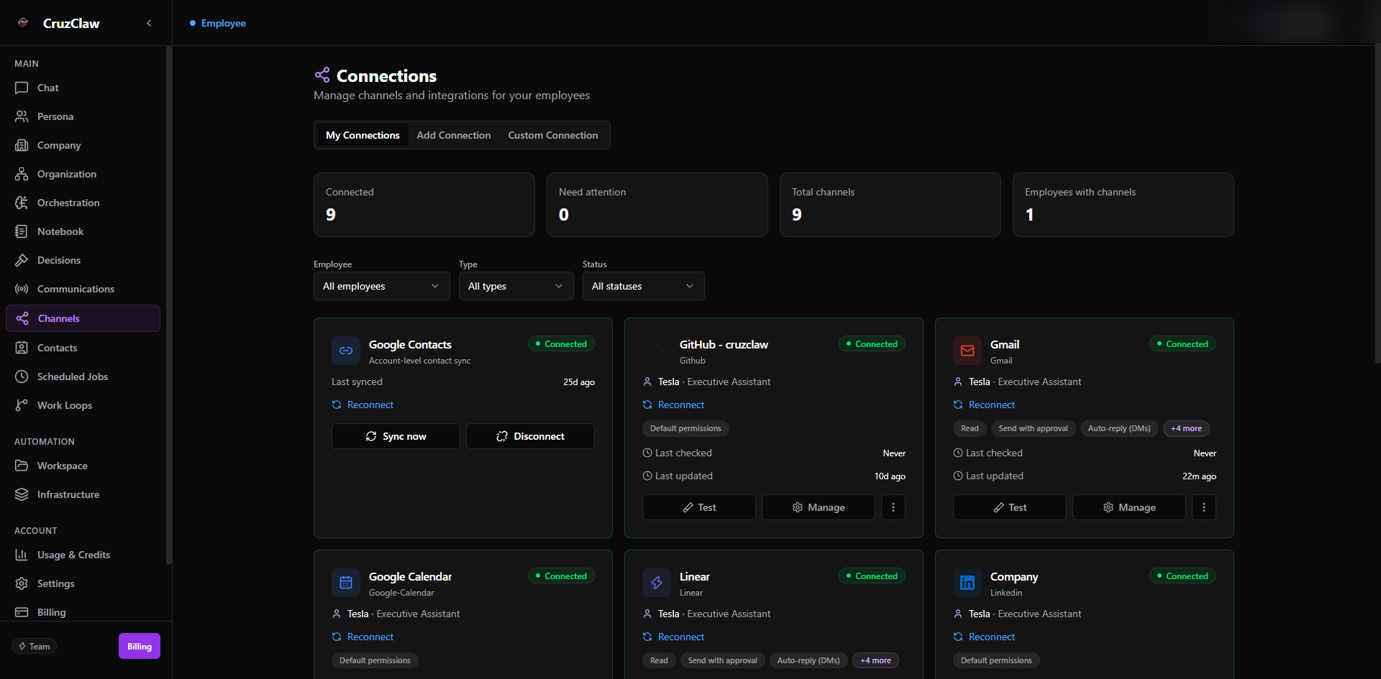Collapse the sidebar with the chevron
This screenshot has height=679, width=1381.
coord(149,23)
